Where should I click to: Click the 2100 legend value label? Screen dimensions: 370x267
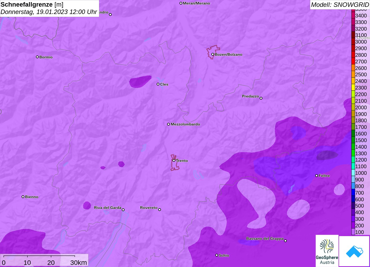pos(361,101)
